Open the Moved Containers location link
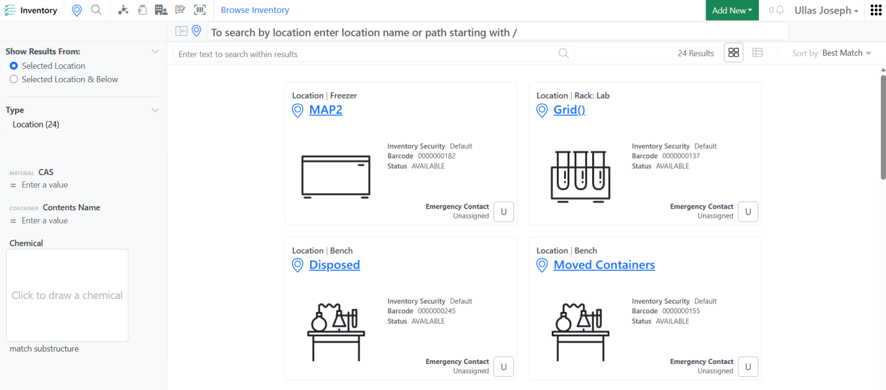Image resolution: width=886 pixels, height=390 pixels. (x=604, y=265)
